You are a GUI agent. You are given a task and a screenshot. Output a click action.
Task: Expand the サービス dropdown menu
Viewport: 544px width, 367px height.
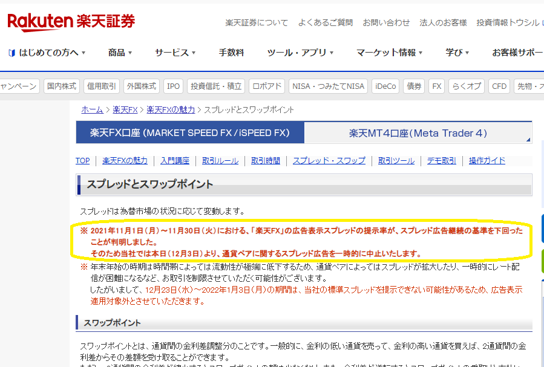(x=175, y=53)
